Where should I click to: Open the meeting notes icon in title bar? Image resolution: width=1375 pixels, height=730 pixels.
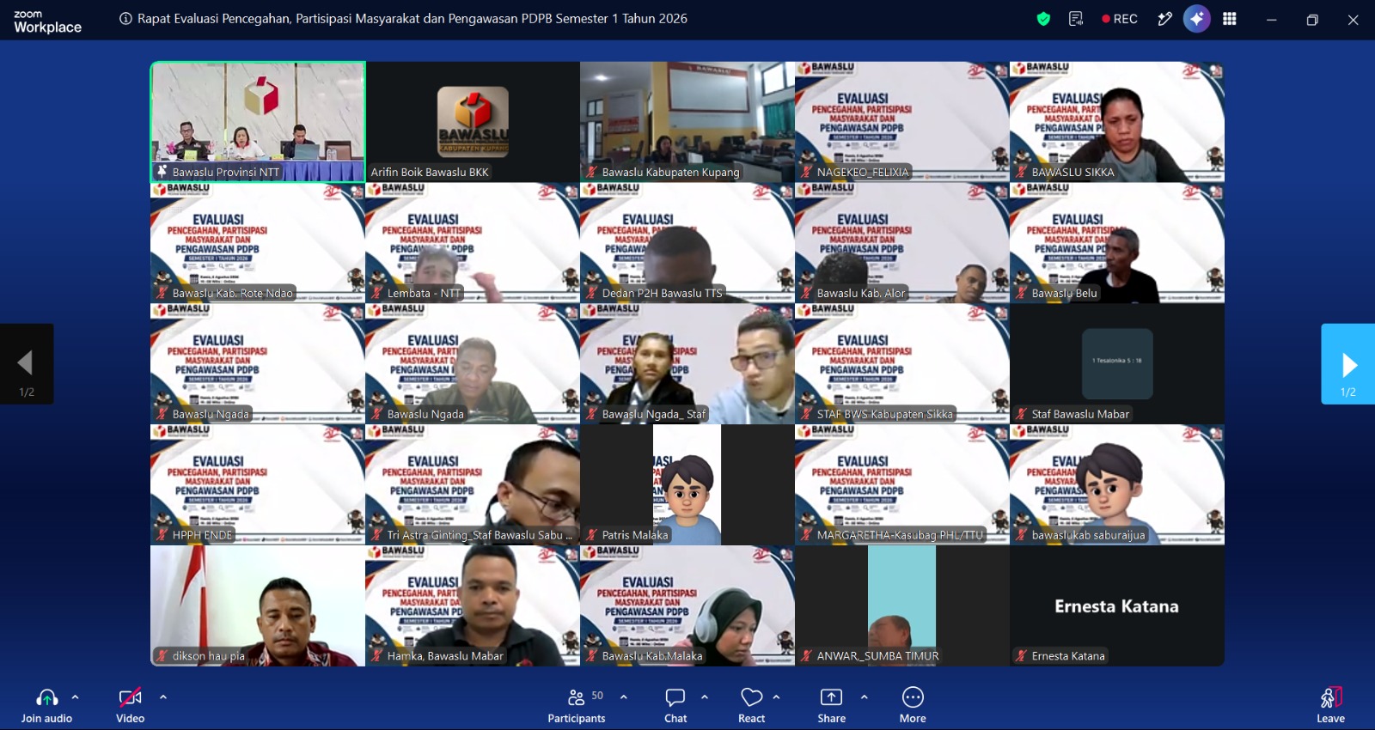tap(1076, 19)
